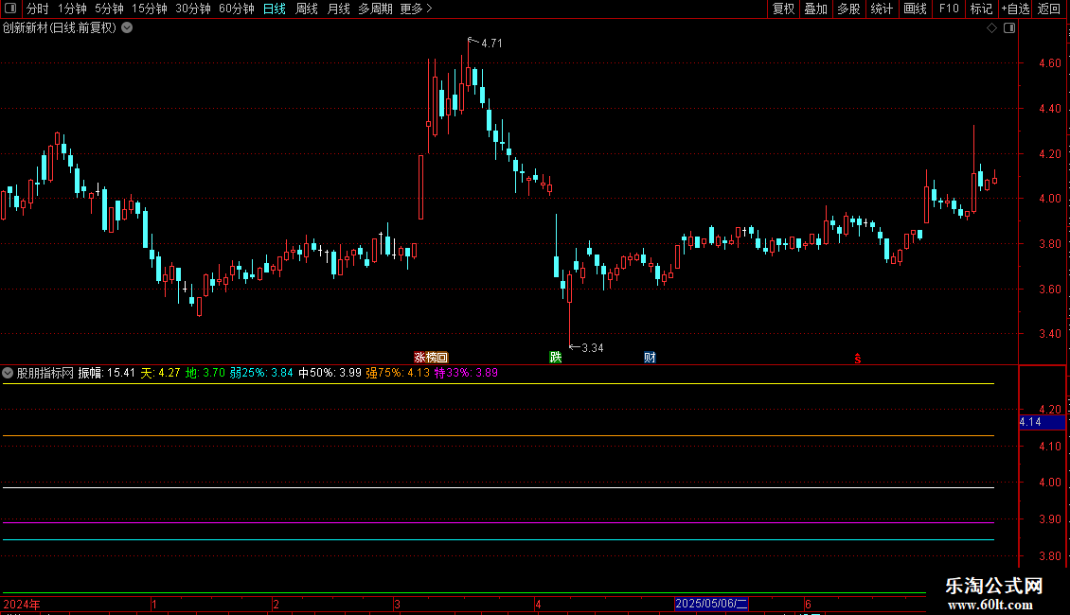
Task: Select the 1分钟 period tab
Action: [x=72, y=9]
